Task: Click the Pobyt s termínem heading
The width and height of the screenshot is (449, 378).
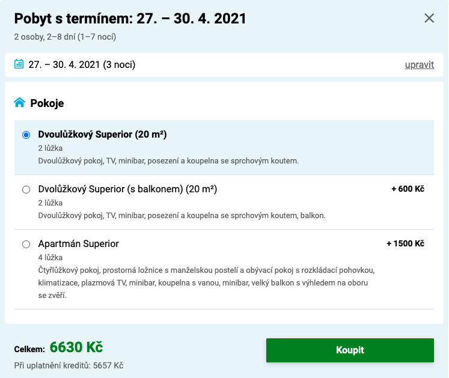Action: point(130,19)
